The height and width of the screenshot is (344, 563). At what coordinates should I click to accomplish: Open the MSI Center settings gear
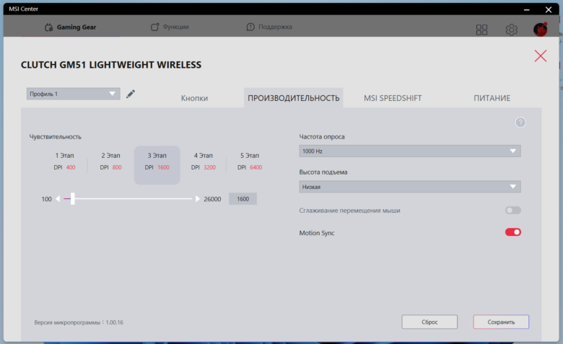511,30
